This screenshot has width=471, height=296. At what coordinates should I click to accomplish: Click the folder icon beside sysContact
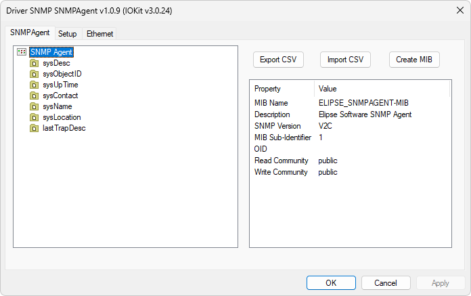35,96
